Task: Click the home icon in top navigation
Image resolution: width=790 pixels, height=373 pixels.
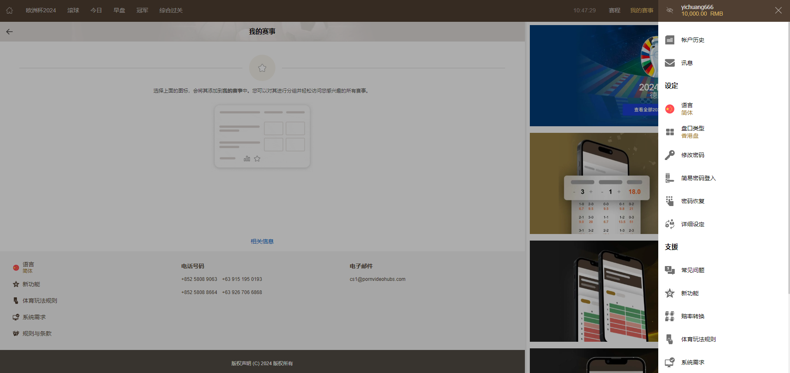Action: 9,10
